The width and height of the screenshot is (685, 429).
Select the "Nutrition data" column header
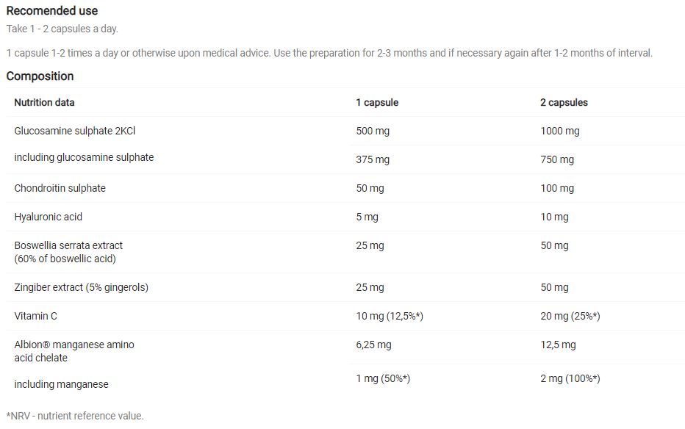point(44,103)
